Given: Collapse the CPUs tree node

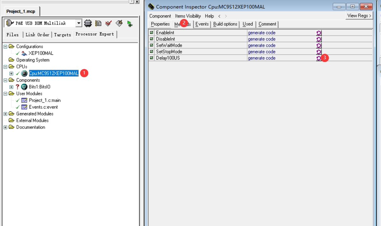Looking at the screenshot, I should click(x=5, y=66).
